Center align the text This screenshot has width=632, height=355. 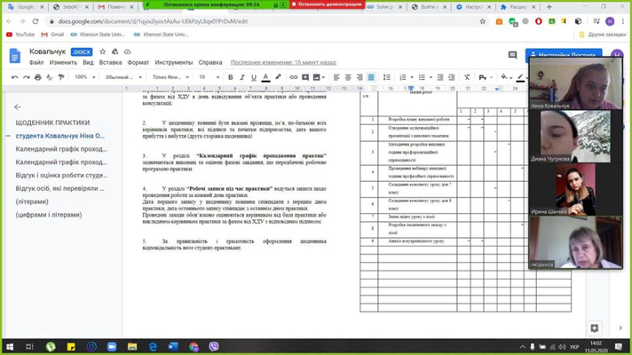click(348, 77)
